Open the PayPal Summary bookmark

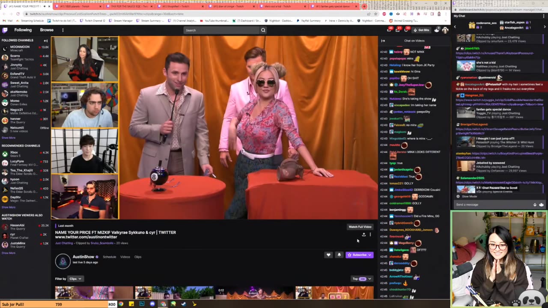pyautogui.click(x=308, y=21)
